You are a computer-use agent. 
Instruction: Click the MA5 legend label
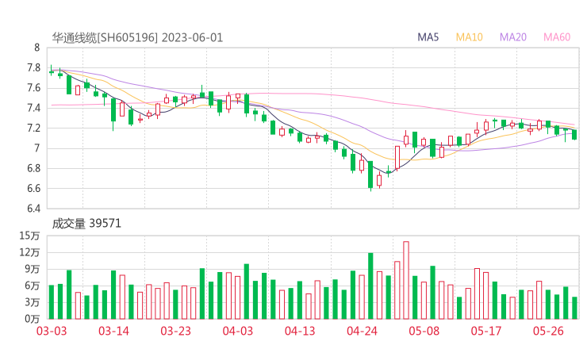click(428, 37)
